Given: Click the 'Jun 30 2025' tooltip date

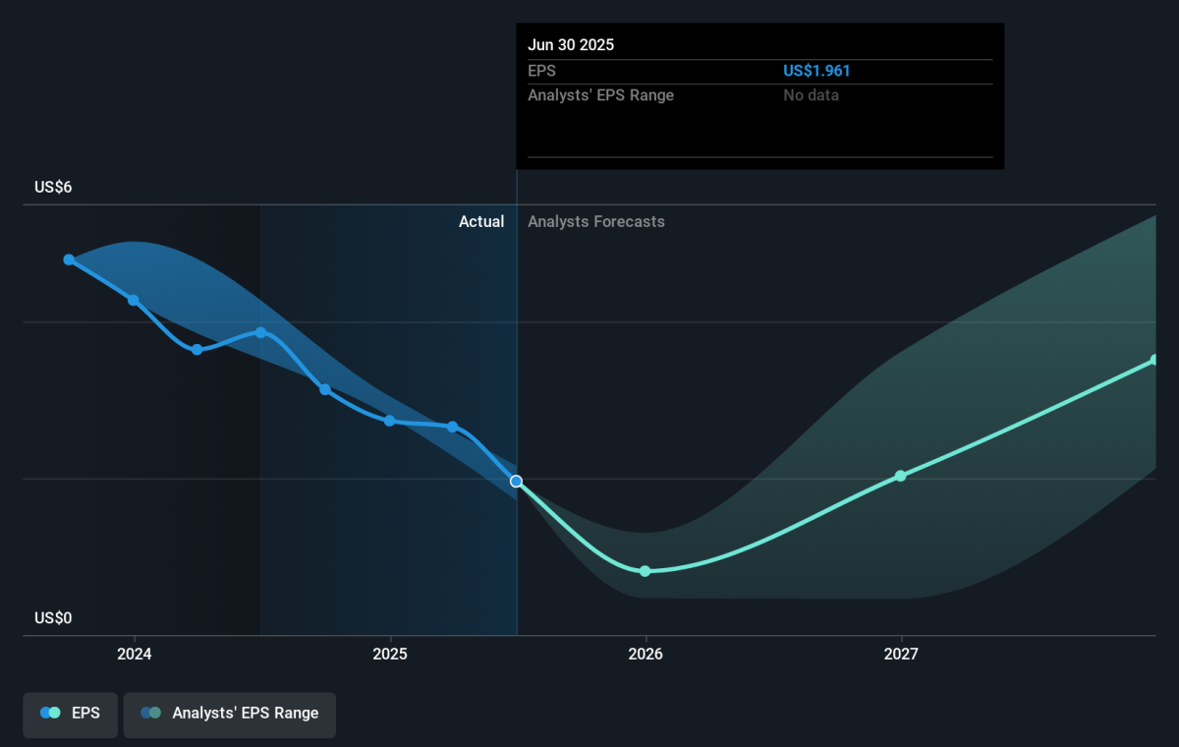Looking at the screenshot, I should point(571,45).
